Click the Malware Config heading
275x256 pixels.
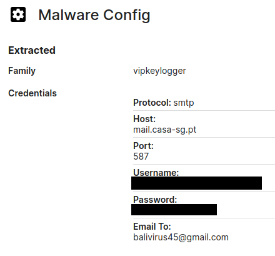point(94,15)
